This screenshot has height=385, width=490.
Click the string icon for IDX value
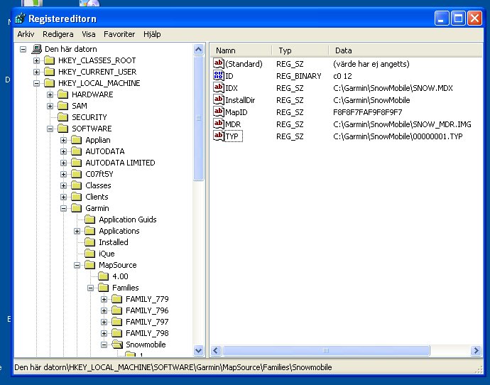click(x=219, y=88)
